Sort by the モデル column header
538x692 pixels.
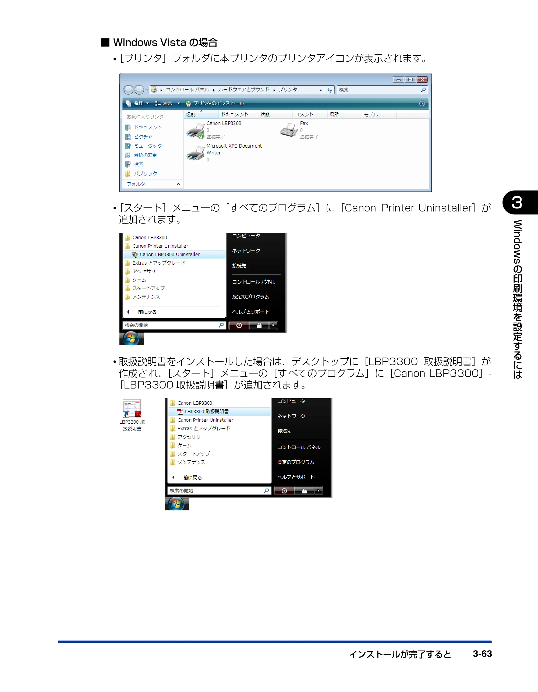(379, 114)
